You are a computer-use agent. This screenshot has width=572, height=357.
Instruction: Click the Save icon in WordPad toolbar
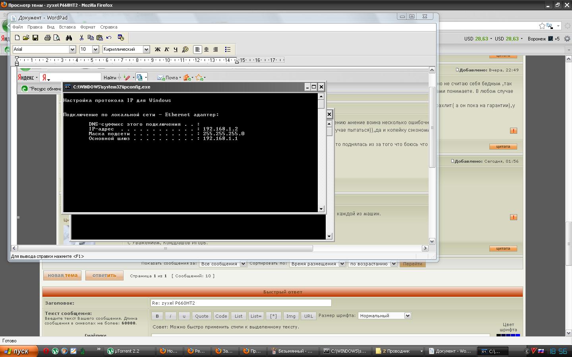click(35, 38)
